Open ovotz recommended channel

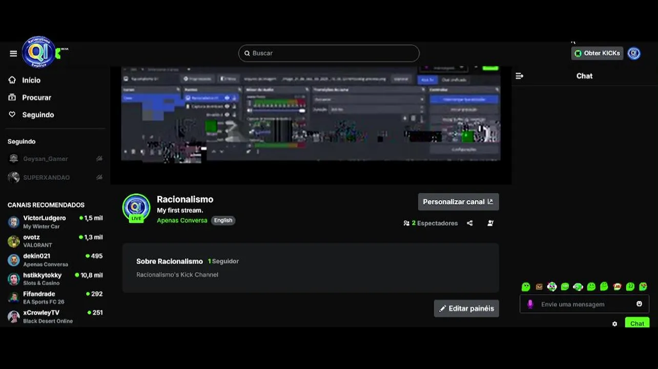[x=55, y=241]
